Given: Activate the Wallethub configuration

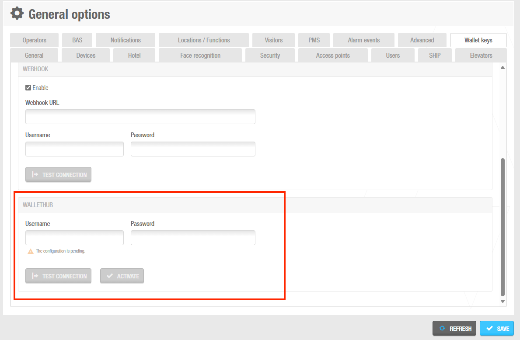Looking at the screenshot, I should 122,276.
